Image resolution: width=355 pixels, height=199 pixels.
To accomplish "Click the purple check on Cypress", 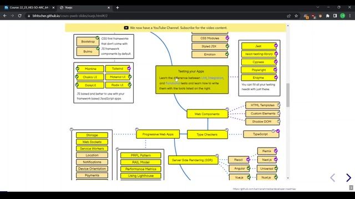I will coord(276,61).
